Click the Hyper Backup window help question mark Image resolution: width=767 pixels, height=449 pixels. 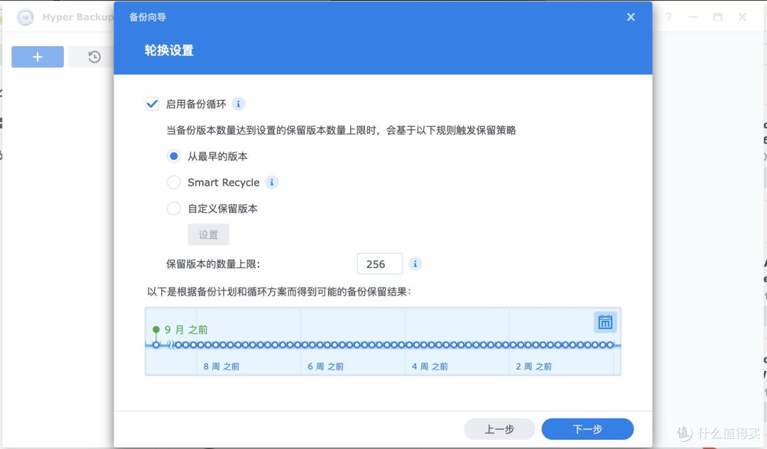(668, 17)
